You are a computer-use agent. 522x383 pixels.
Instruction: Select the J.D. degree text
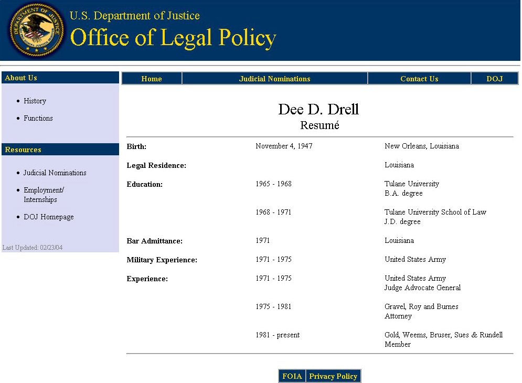tap(402, 221)
